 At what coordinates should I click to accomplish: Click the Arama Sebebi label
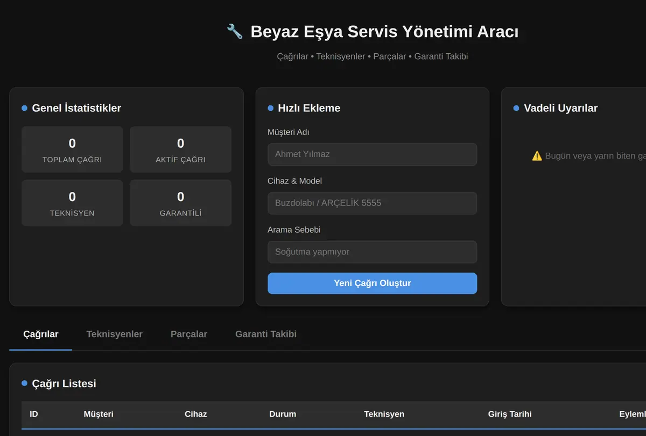click(294, 230)
